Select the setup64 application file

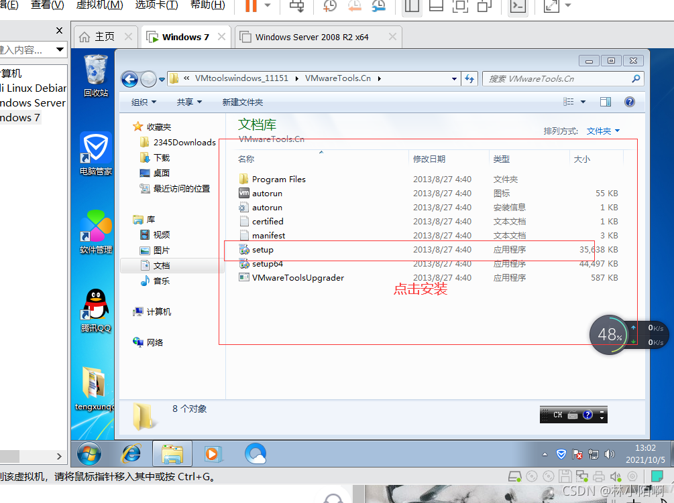(x=429, y=264)
